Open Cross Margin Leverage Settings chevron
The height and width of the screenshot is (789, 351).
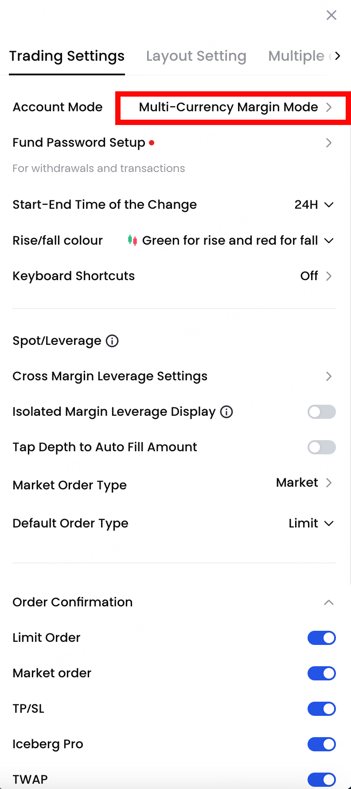point(328,376)
